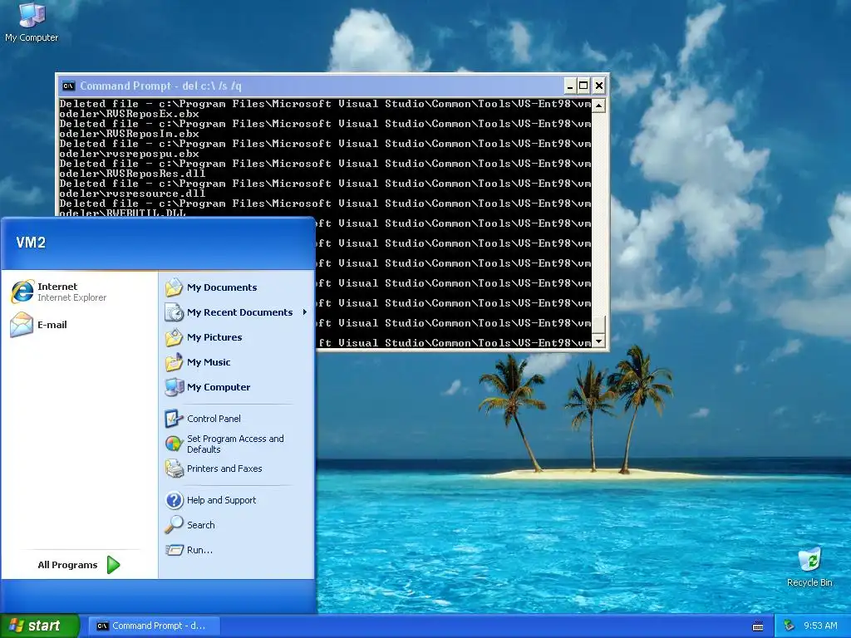Image resolution: width=851 pixels, height=638 pixels.
Task: Click the start button
Action: [40, 626]
